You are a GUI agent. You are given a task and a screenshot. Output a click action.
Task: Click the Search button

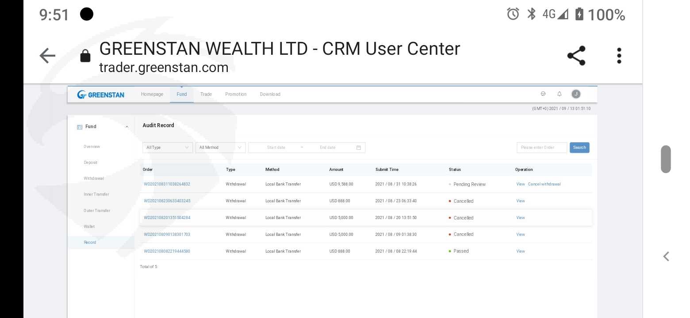tap(579, 148)
